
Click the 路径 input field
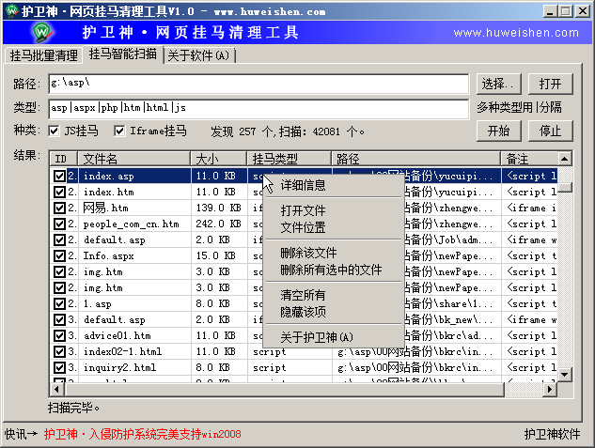click(x=258, y=84)
